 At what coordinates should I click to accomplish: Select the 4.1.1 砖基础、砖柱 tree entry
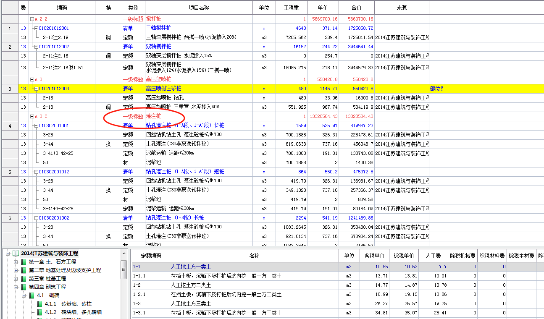tap(68, 304)
